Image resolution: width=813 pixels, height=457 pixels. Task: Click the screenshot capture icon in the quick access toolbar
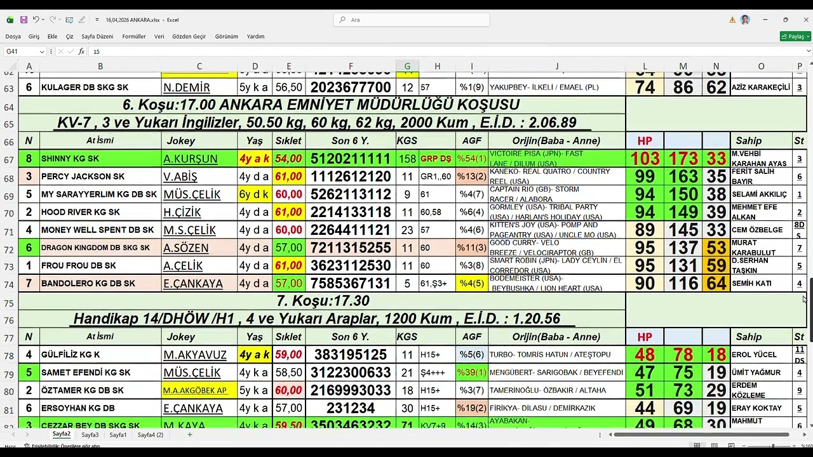(69, 20)
